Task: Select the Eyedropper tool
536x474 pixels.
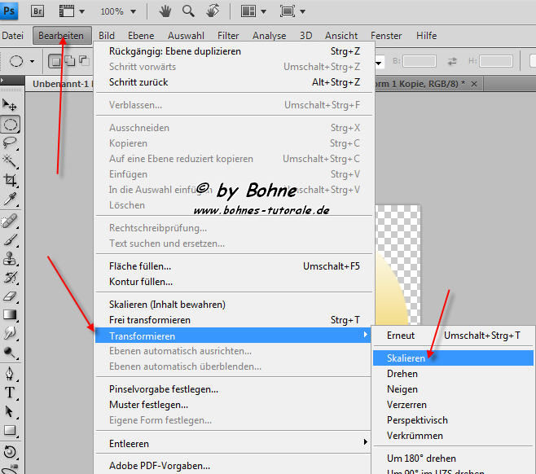Action: [11, 199]
